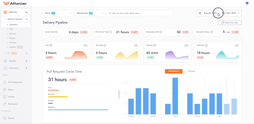Open the Teams compare link
Viewport: 254px width, 124px height.
[x=11, y=118]
